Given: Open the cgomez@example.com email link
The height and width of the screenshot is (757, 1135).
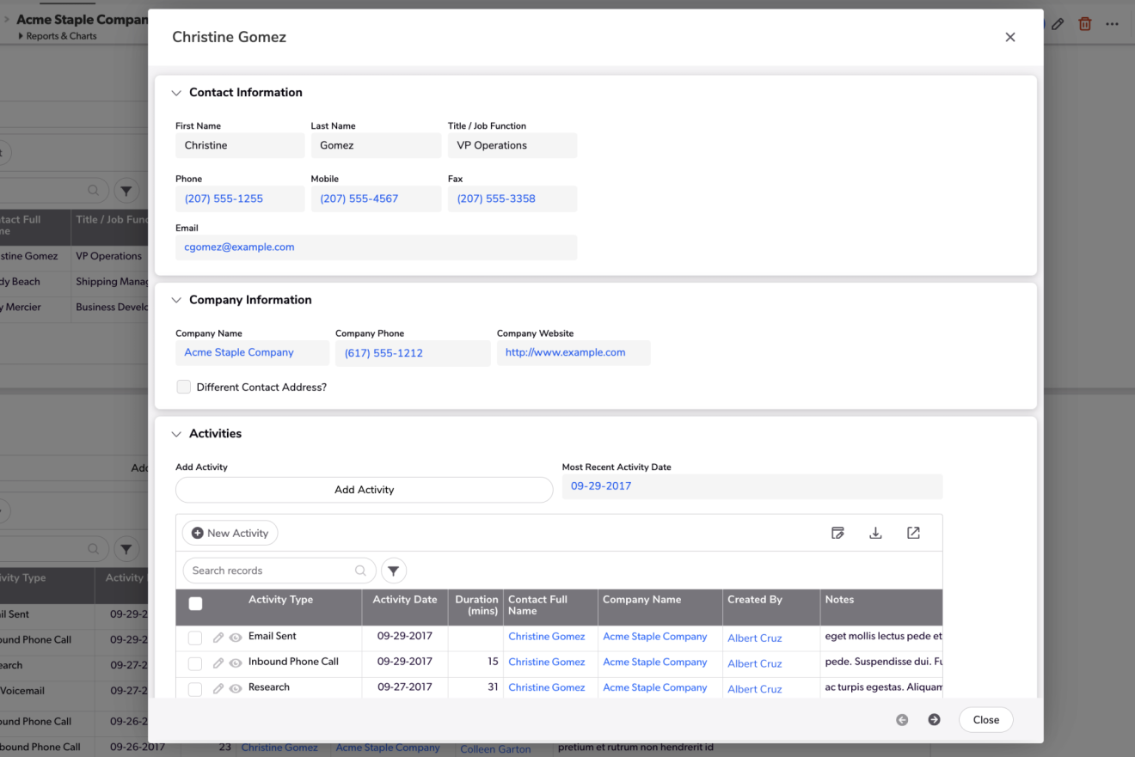Looking at the screenshot, I should (x=239, y=247).
